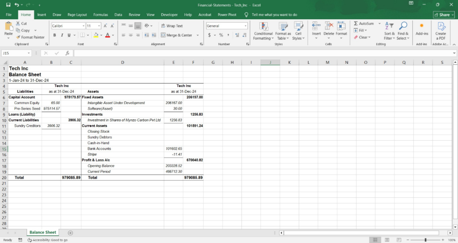This screenshot has height=243, width=458.
Task: Open Find & Select magnifier
Action: (403, 31)
